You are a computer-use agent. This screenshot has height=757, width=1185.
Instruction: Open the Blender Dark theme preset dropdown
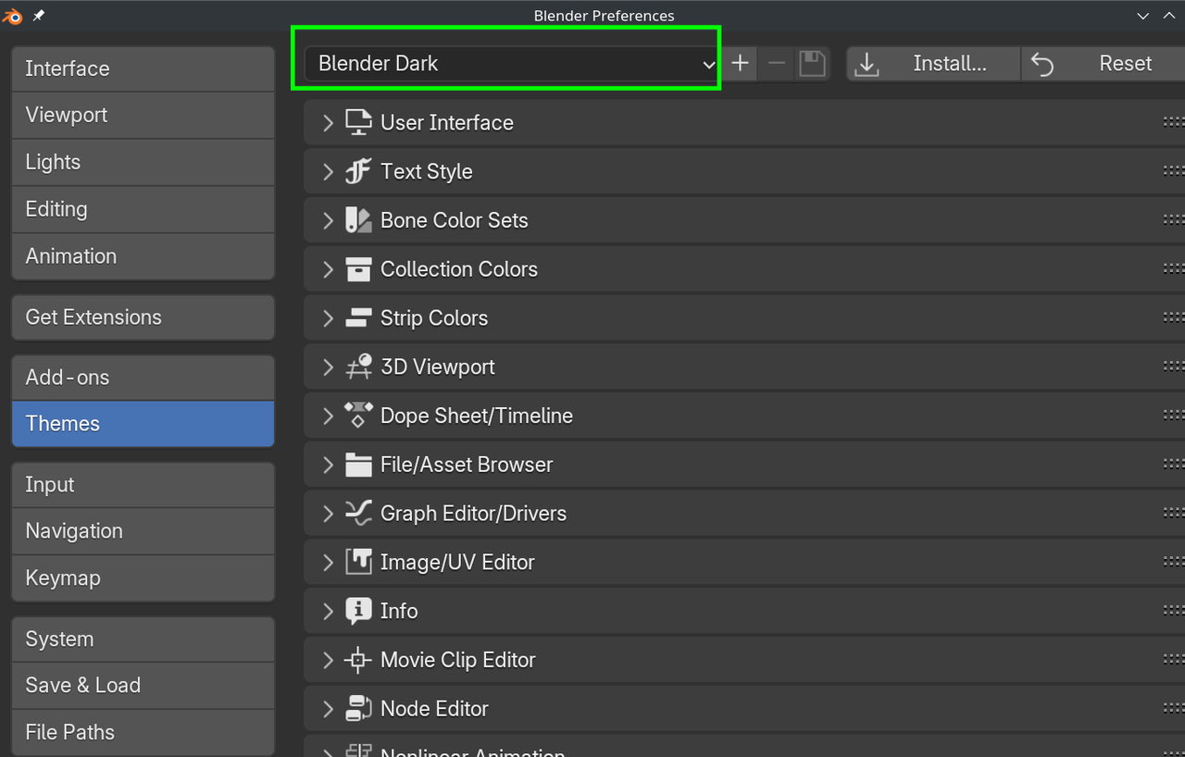(x=512, y=64)
